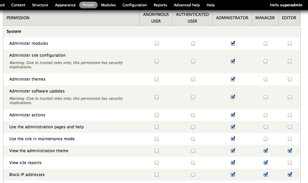The width and height of the screenshot is (308, 183).
Task: Uncheck administration pages and help for Administrator
Action: tap(233, 127)
